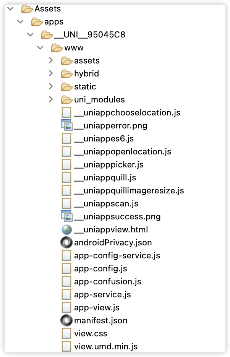230x357 pixels.
Task: Click the round icon beside manifest.json
Action: point(66,321)
